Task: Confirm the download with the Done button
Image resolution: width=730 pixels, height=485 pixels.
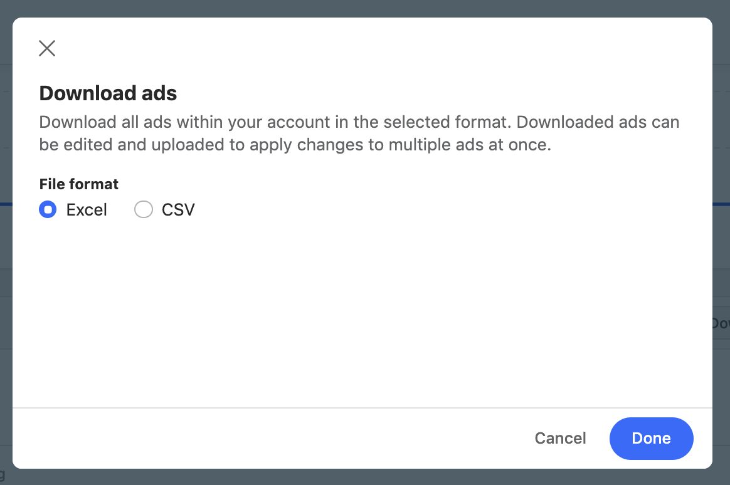Action: pyautogui.click(x=651, y=438)
